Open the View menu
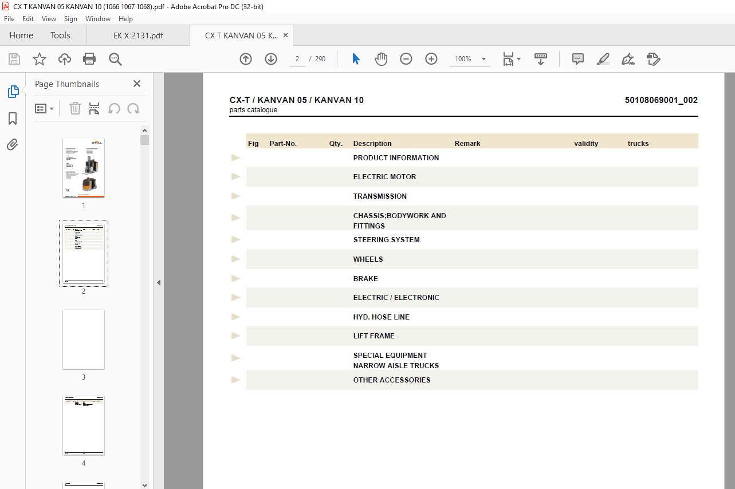 point(49,19)
